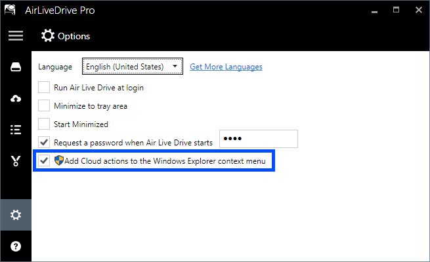Open the hamburger navigation menu
This screenshot has height=262, width=430.
coord(15,36)
